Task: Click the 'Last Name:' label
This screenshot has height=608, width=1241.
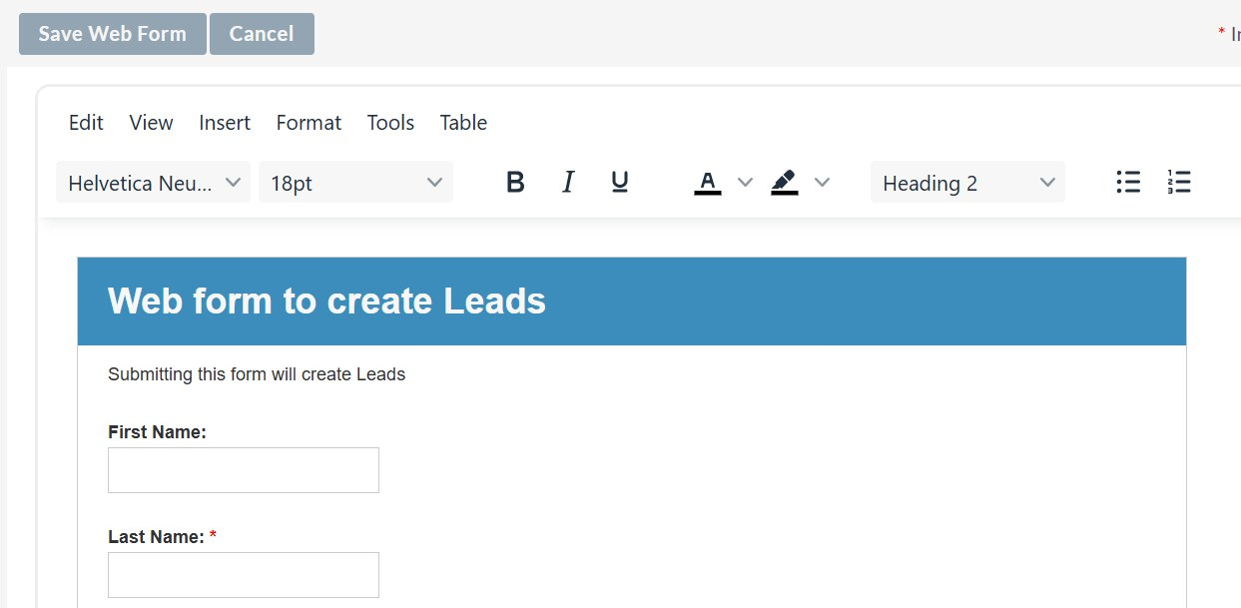Action: tap(156, 537)
